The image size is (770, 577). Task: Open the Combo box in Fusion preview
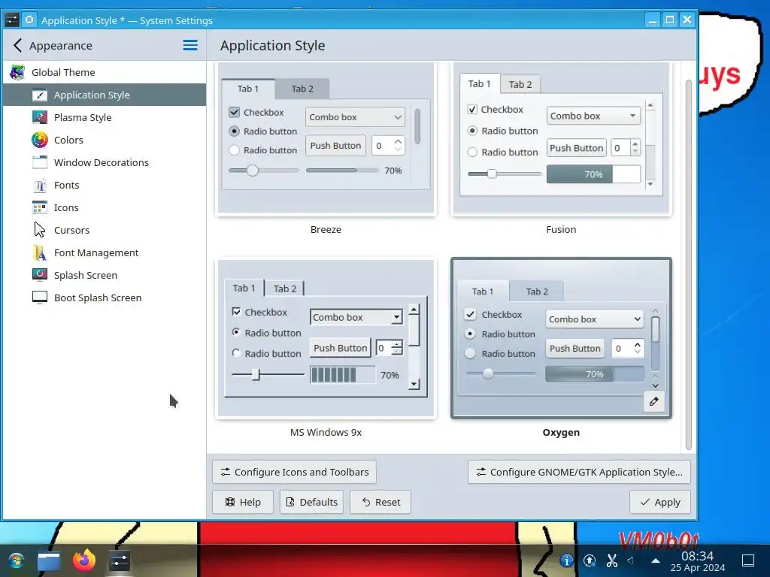tap(593, 116)
